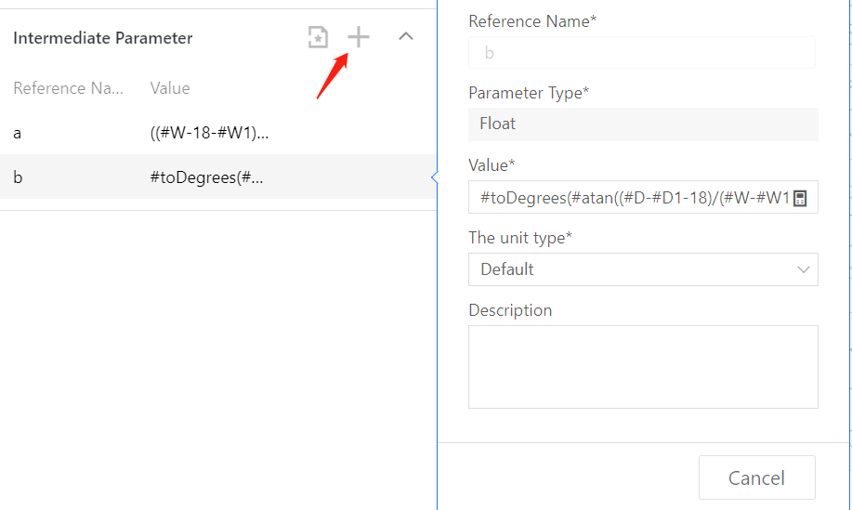Click the Value formula input field
Viewport: 852px width, 510px height.
pos(632,198)
